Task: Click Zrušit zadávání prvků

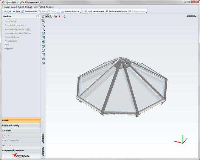Action: pyautogui.click(x=116, y=11)
